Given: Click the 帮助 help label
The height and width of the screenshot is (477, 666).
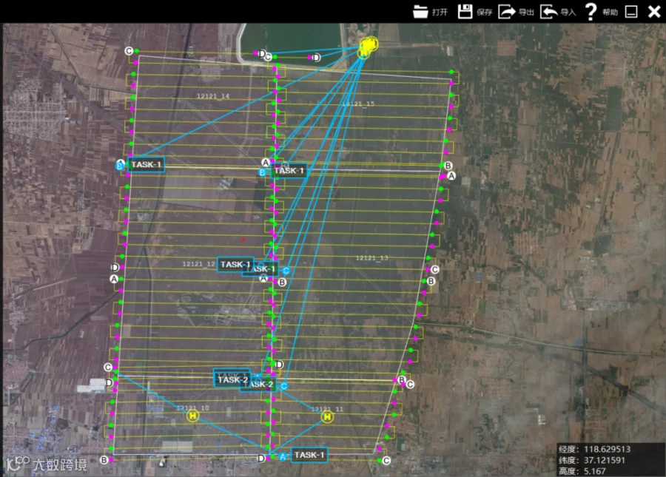Looking at the screenshot, I should (x=610, y=13).
